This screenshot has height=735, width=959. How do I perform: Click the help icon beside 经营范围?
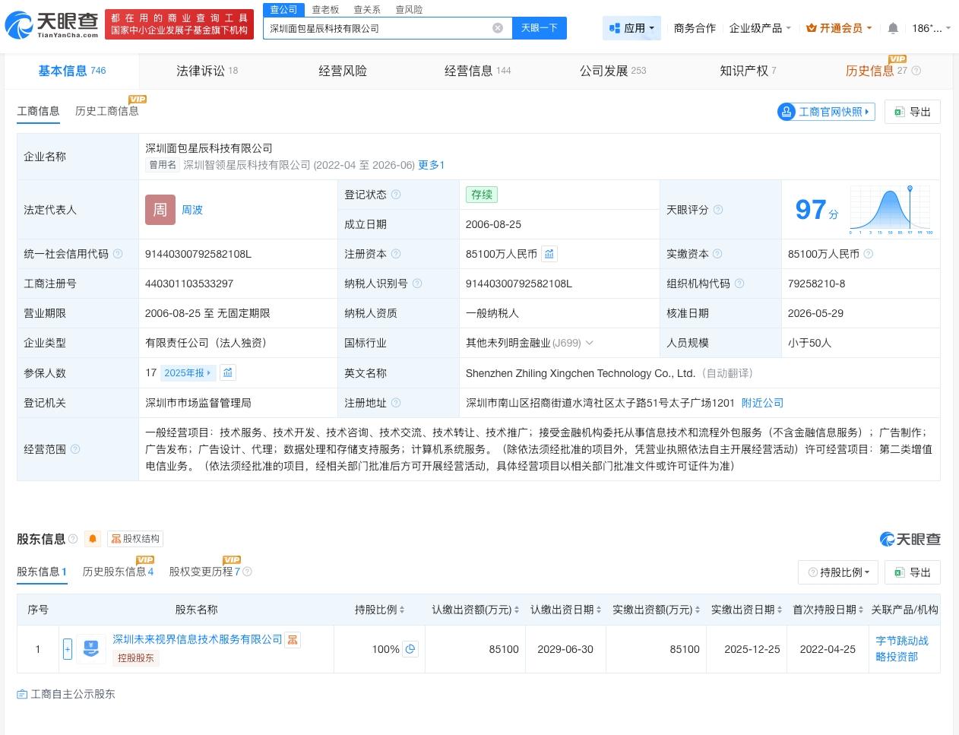click(x=75, y=449)
